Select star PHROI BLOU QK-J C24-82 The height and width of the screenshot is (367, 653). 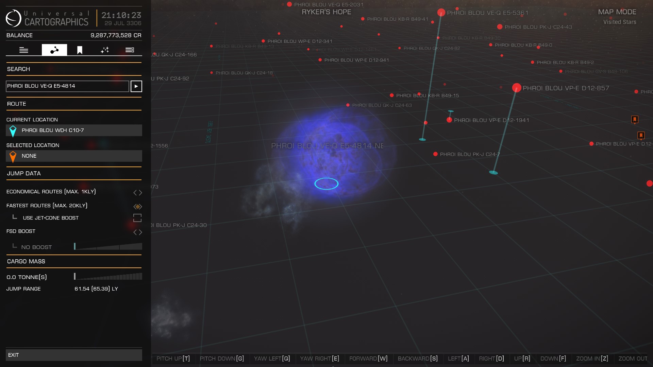pos(399,48)
